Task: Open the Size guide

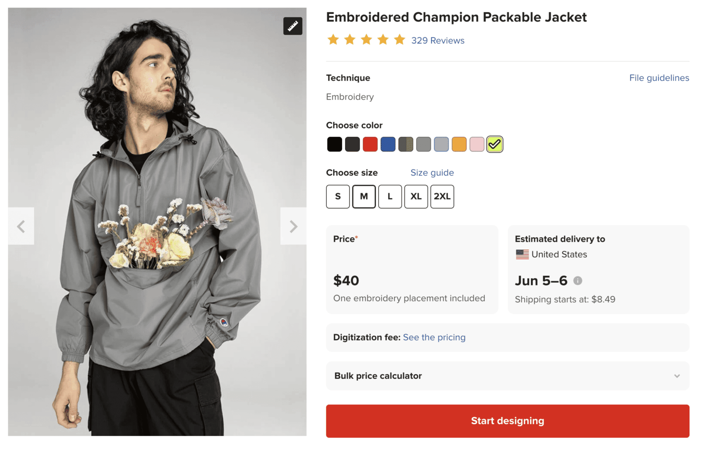Action: click(x=432, y=173)
